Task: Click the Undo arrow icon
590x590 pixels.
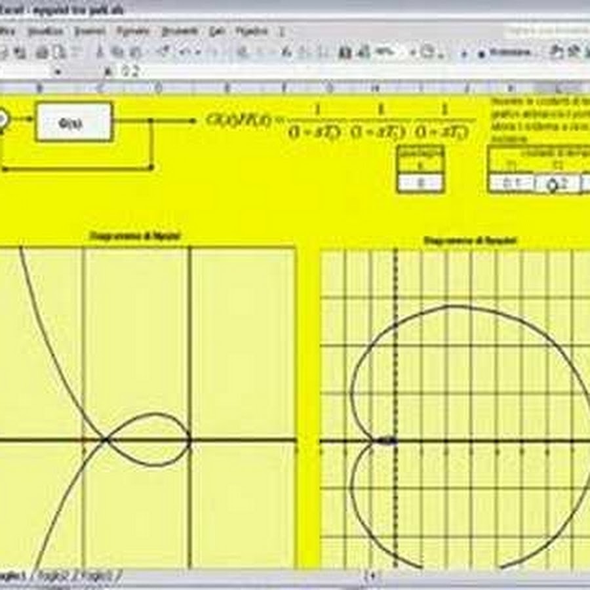Action: [184, 52]
